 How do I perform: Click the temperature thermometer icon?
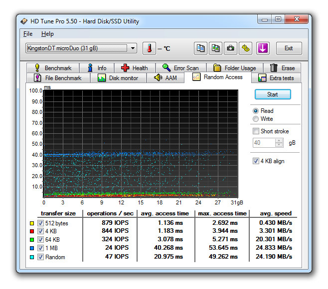pyautogui.click(x=149, y=48)
